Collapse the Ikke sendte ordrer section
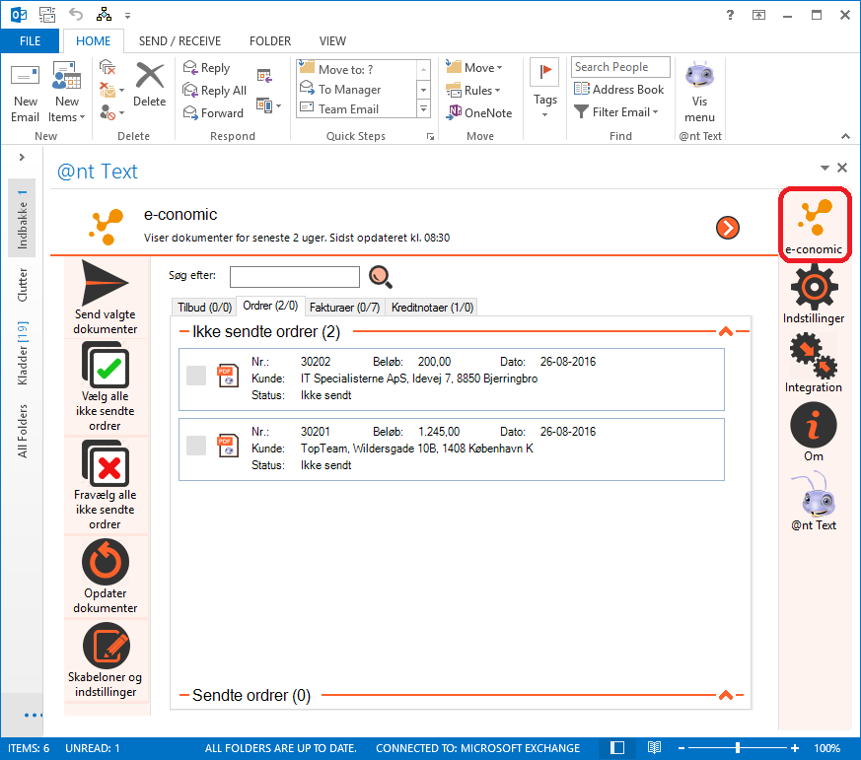This screenshot has width=861, height=760. pyautogui.click(x=726, y=332)
